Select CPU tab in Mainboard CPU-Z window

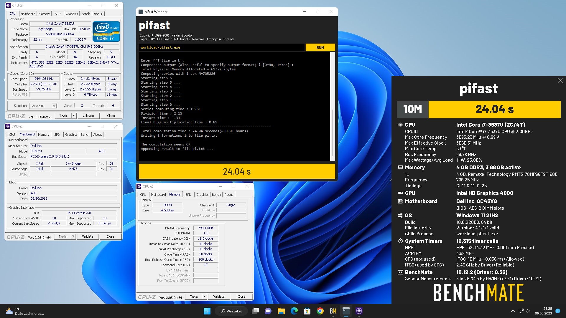tap(12, 135)
